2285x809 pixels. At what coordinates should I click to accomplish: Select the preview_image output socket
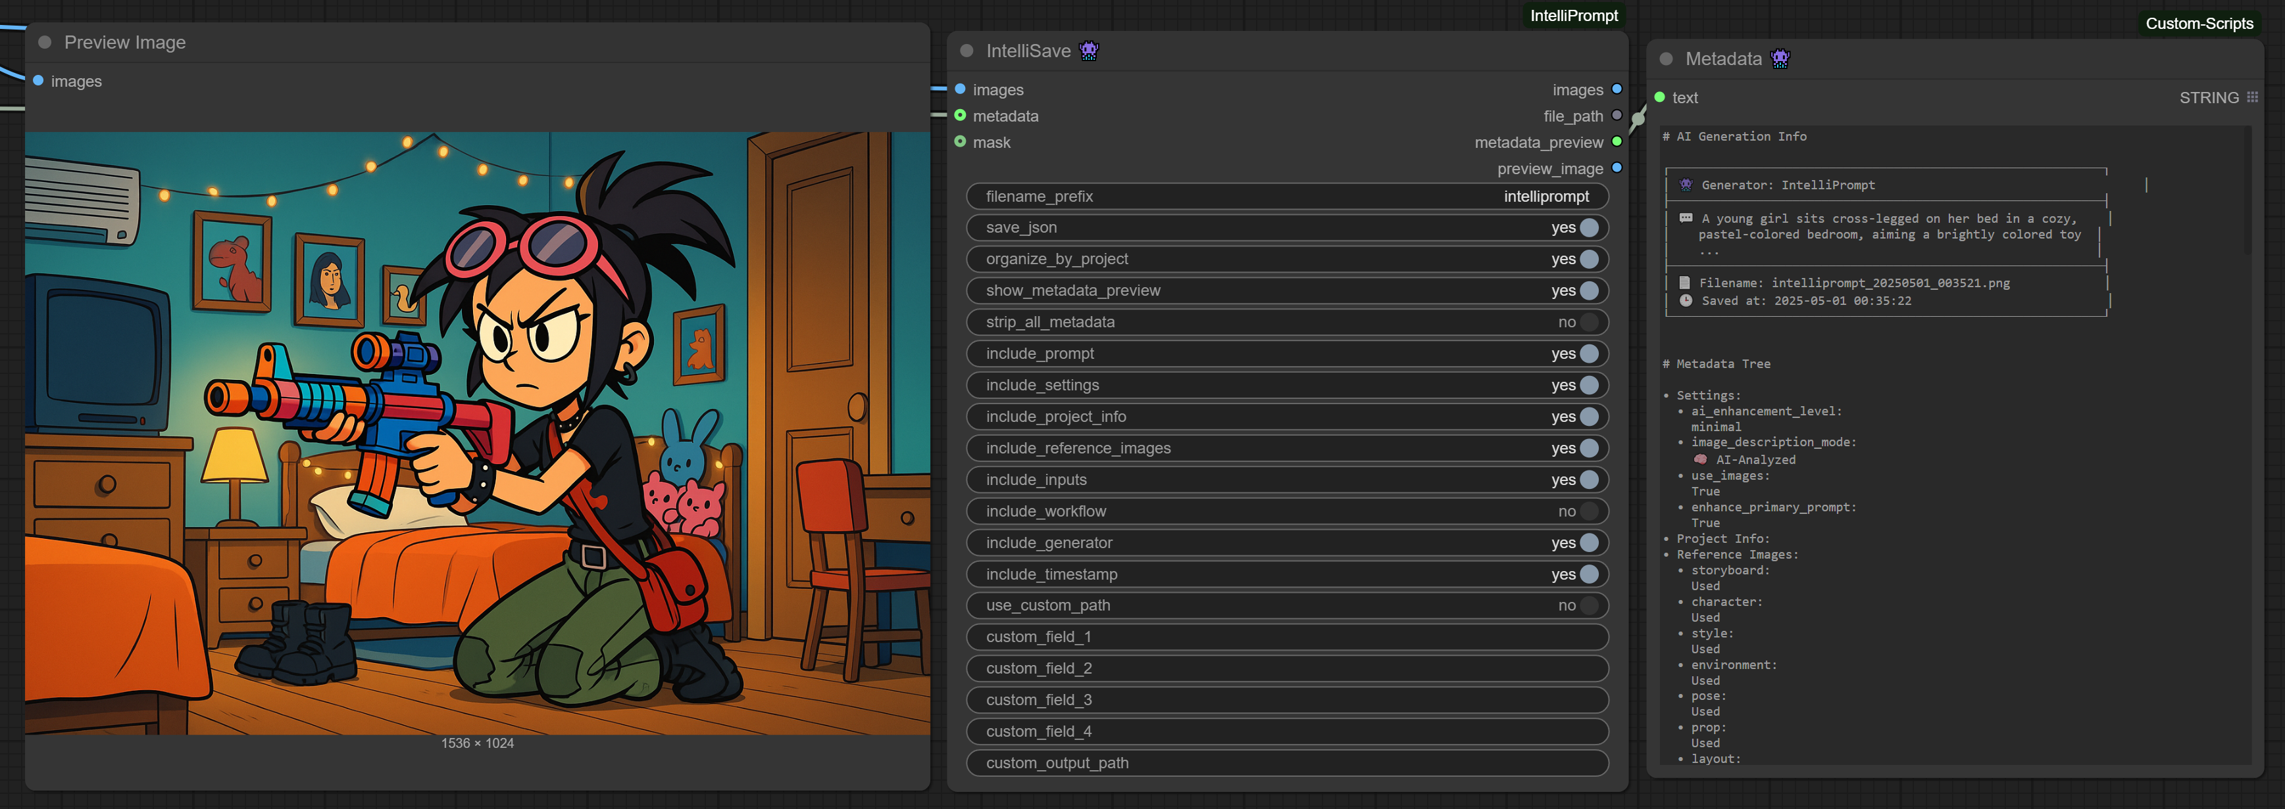click(x=1616, y=168)
